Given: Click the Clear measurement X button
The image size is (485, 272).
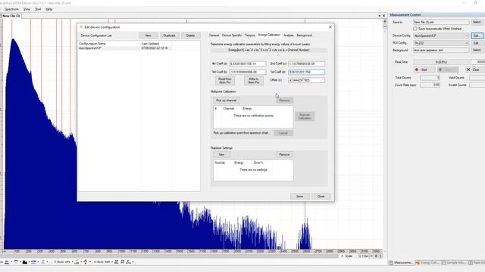Looking at the screenshot, I should pos(475,70).
